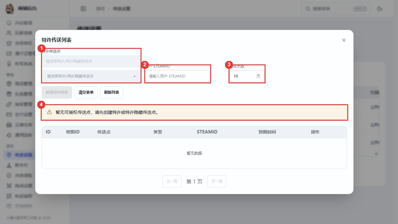Click the 类型 column header
The height and width of the screenshot is (224, 398).
158,132
